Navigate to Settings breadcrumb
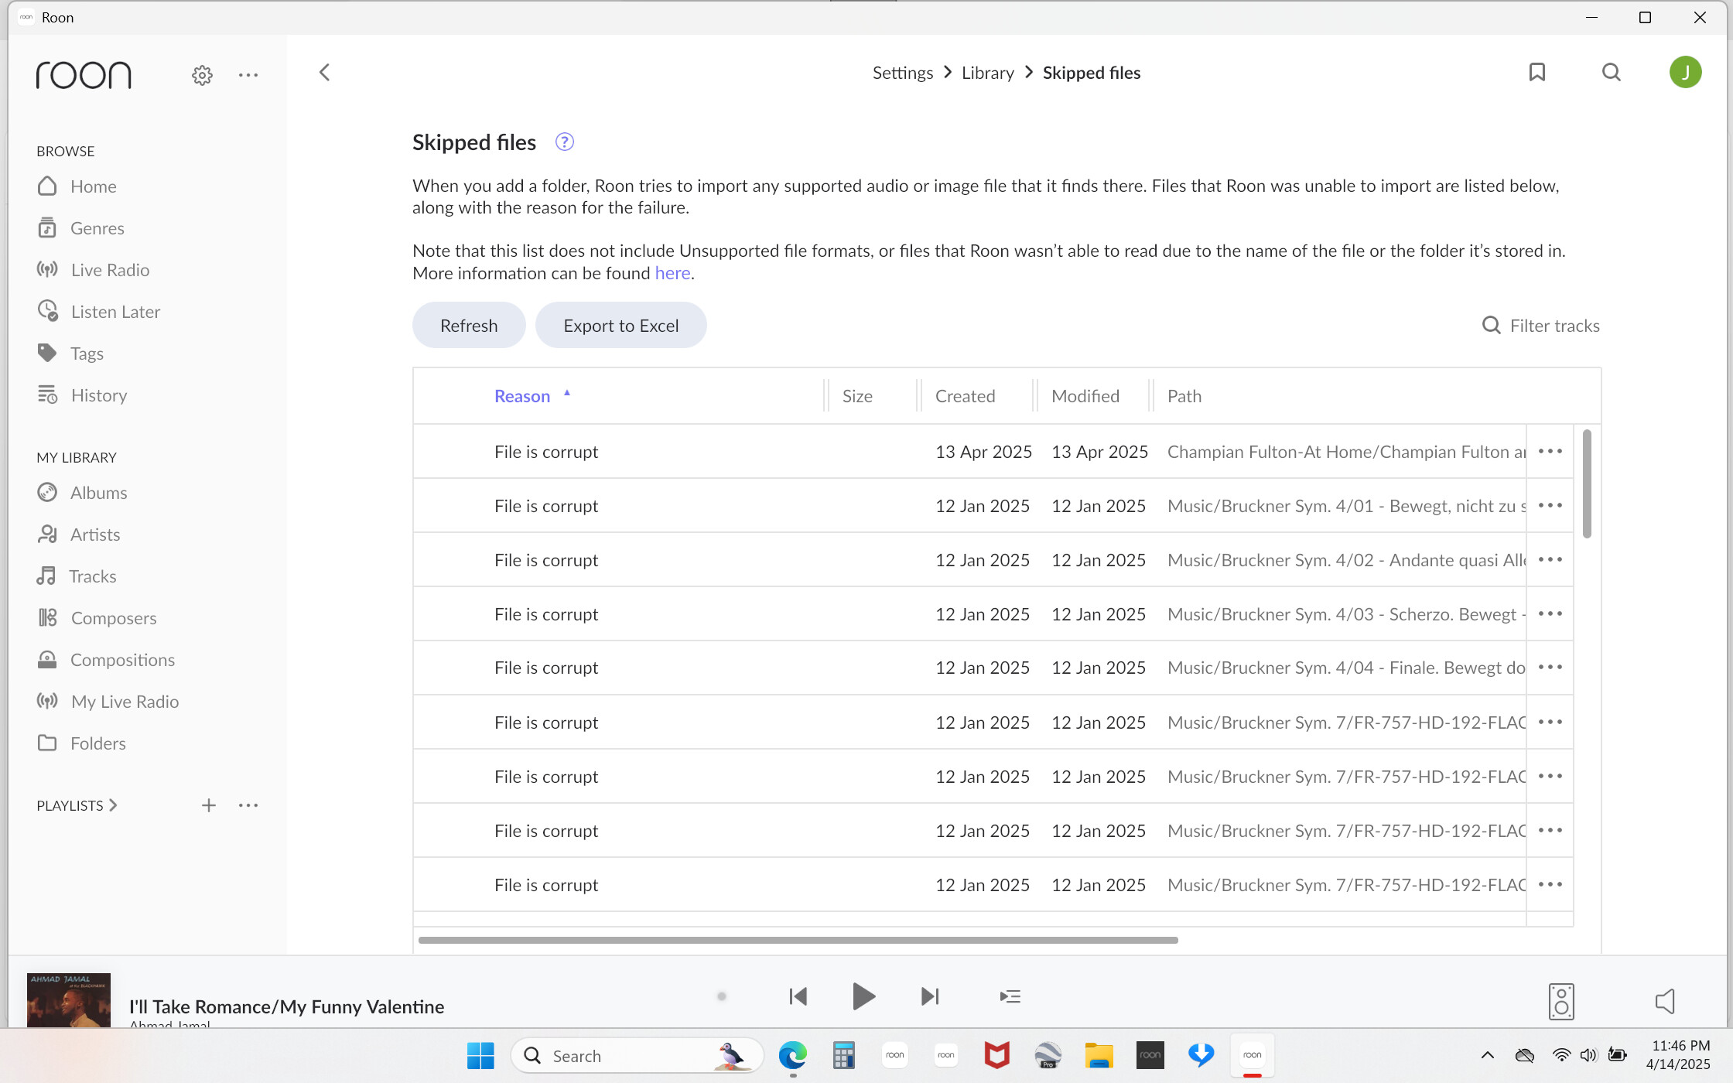 tap(903, 73)
